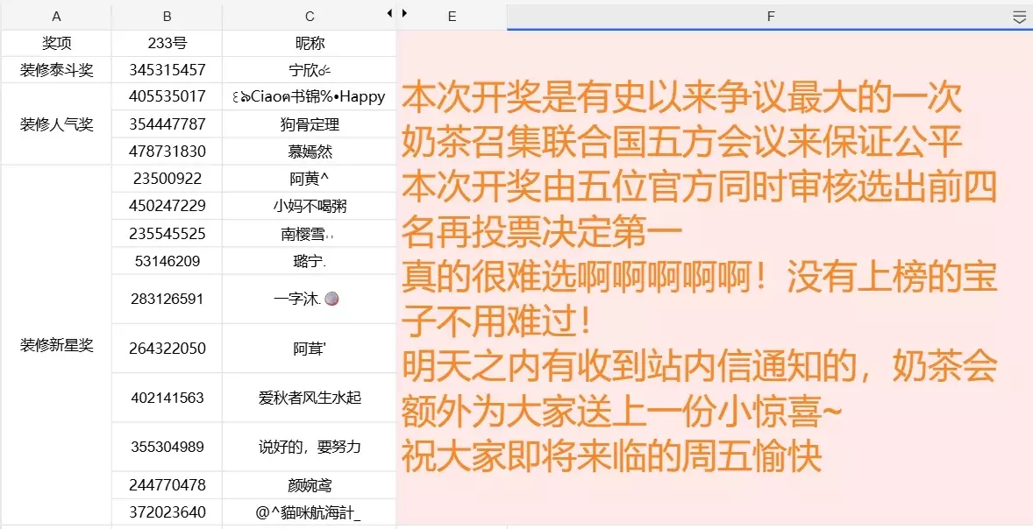Select the nickname cell 狗骨定理

(310, 124)
